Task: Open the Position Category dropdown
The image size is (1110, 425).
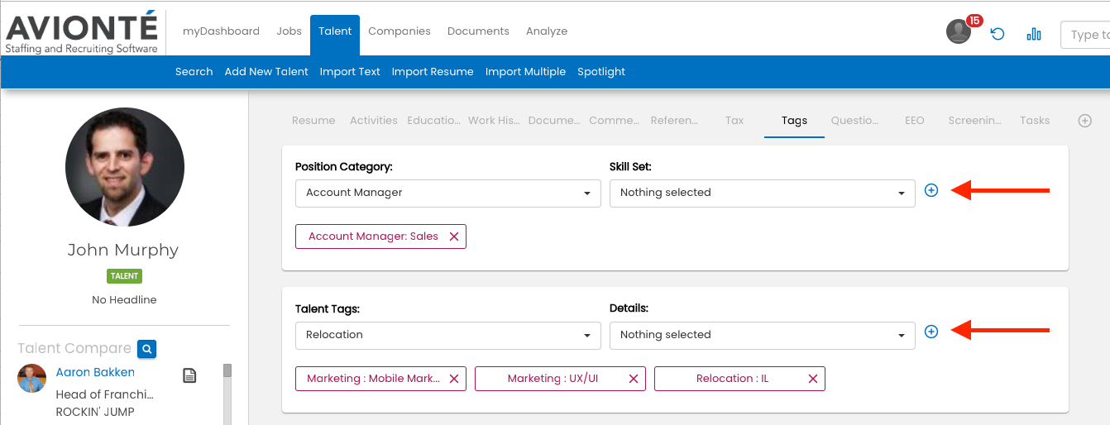Action: click(x=447, y=193)
